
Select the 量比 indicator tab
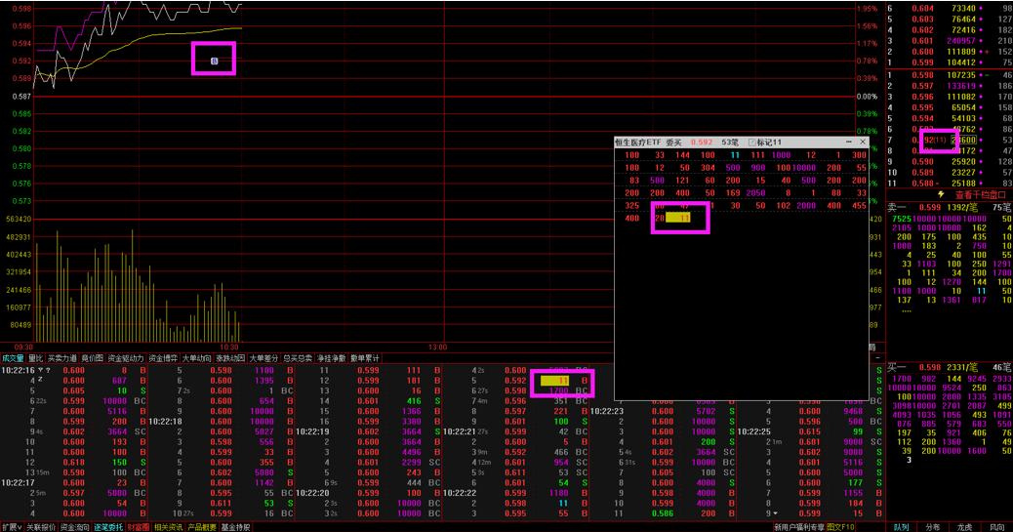[35, 358]
